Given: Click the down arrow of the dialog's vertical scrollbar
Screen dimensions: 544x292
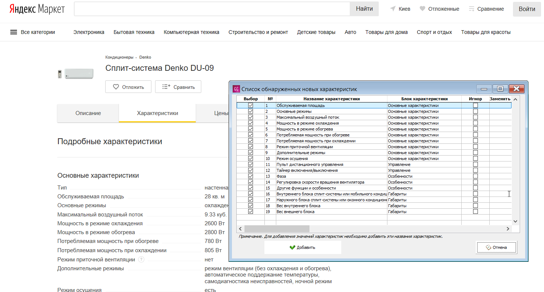Looking at the screenshot, I should tap(516, 221).
